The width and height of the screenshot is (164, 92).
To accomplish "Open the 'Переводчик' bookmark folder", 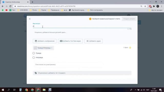I will pos(54,10).
